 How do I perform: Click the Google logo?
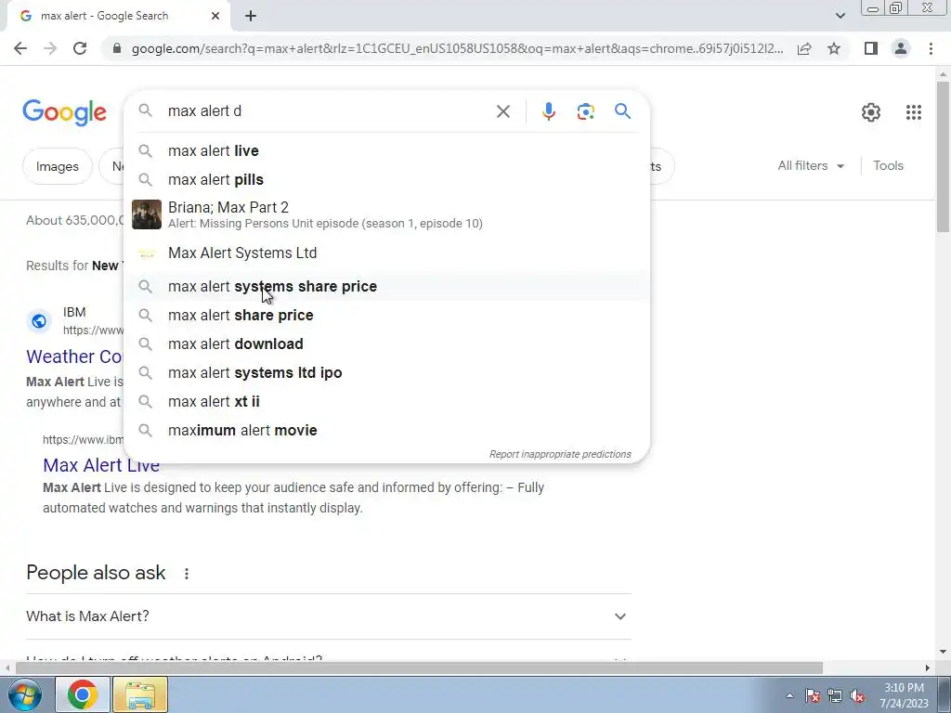coord(64,112)
